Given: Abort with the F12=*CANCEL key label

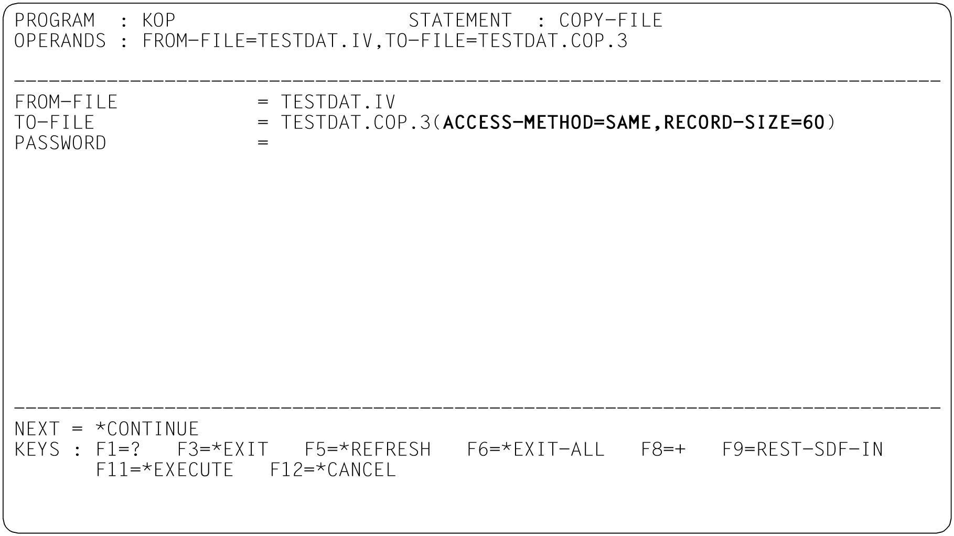Looking at the screenshot, I should coord(333,470).
